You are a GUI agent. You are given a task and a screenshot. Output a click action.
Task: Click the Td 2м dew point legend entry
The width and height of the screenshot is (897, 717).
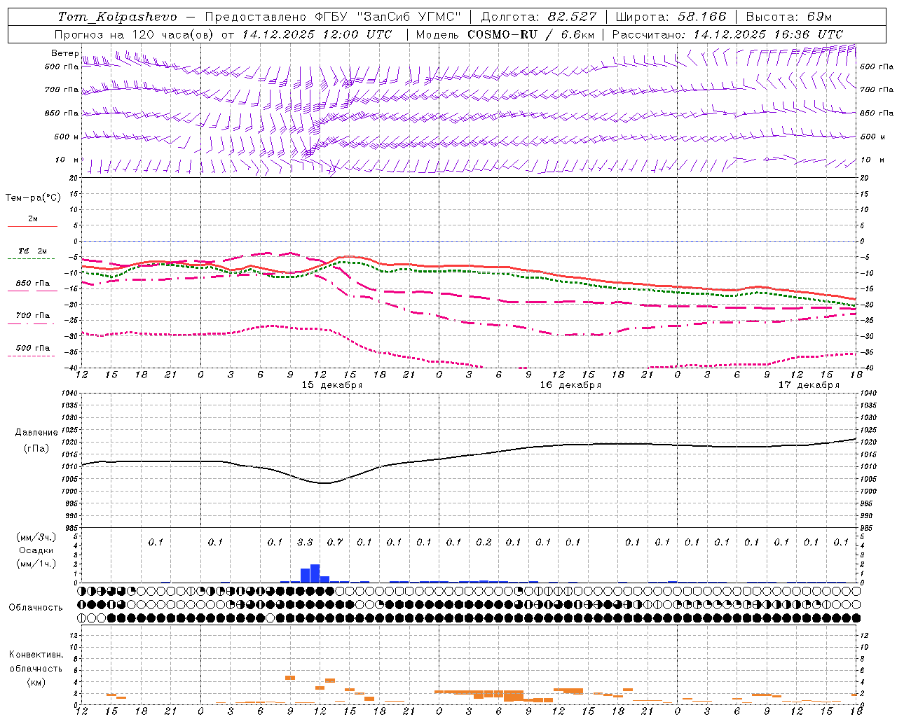pyautogui.click(x=33, y=251)
